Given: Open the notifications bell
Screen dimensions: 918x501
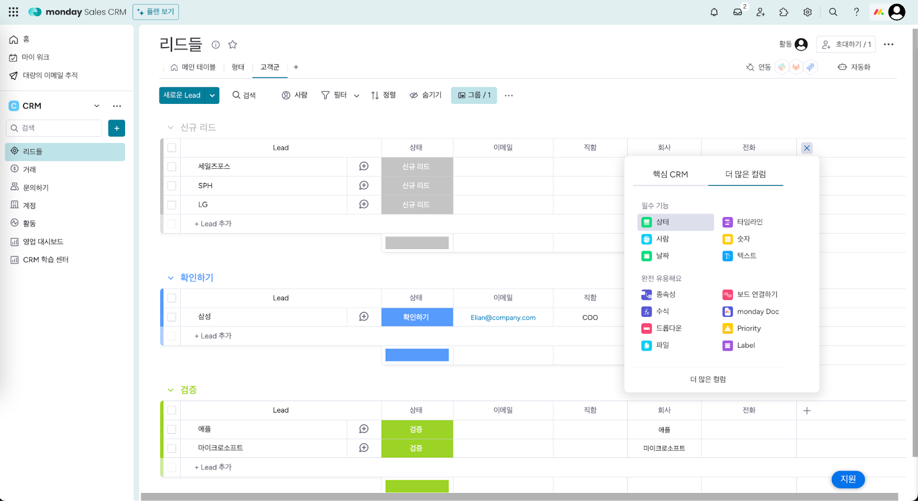Looking at the screenshot, I should pyautogui.click(x=714, y=12).
